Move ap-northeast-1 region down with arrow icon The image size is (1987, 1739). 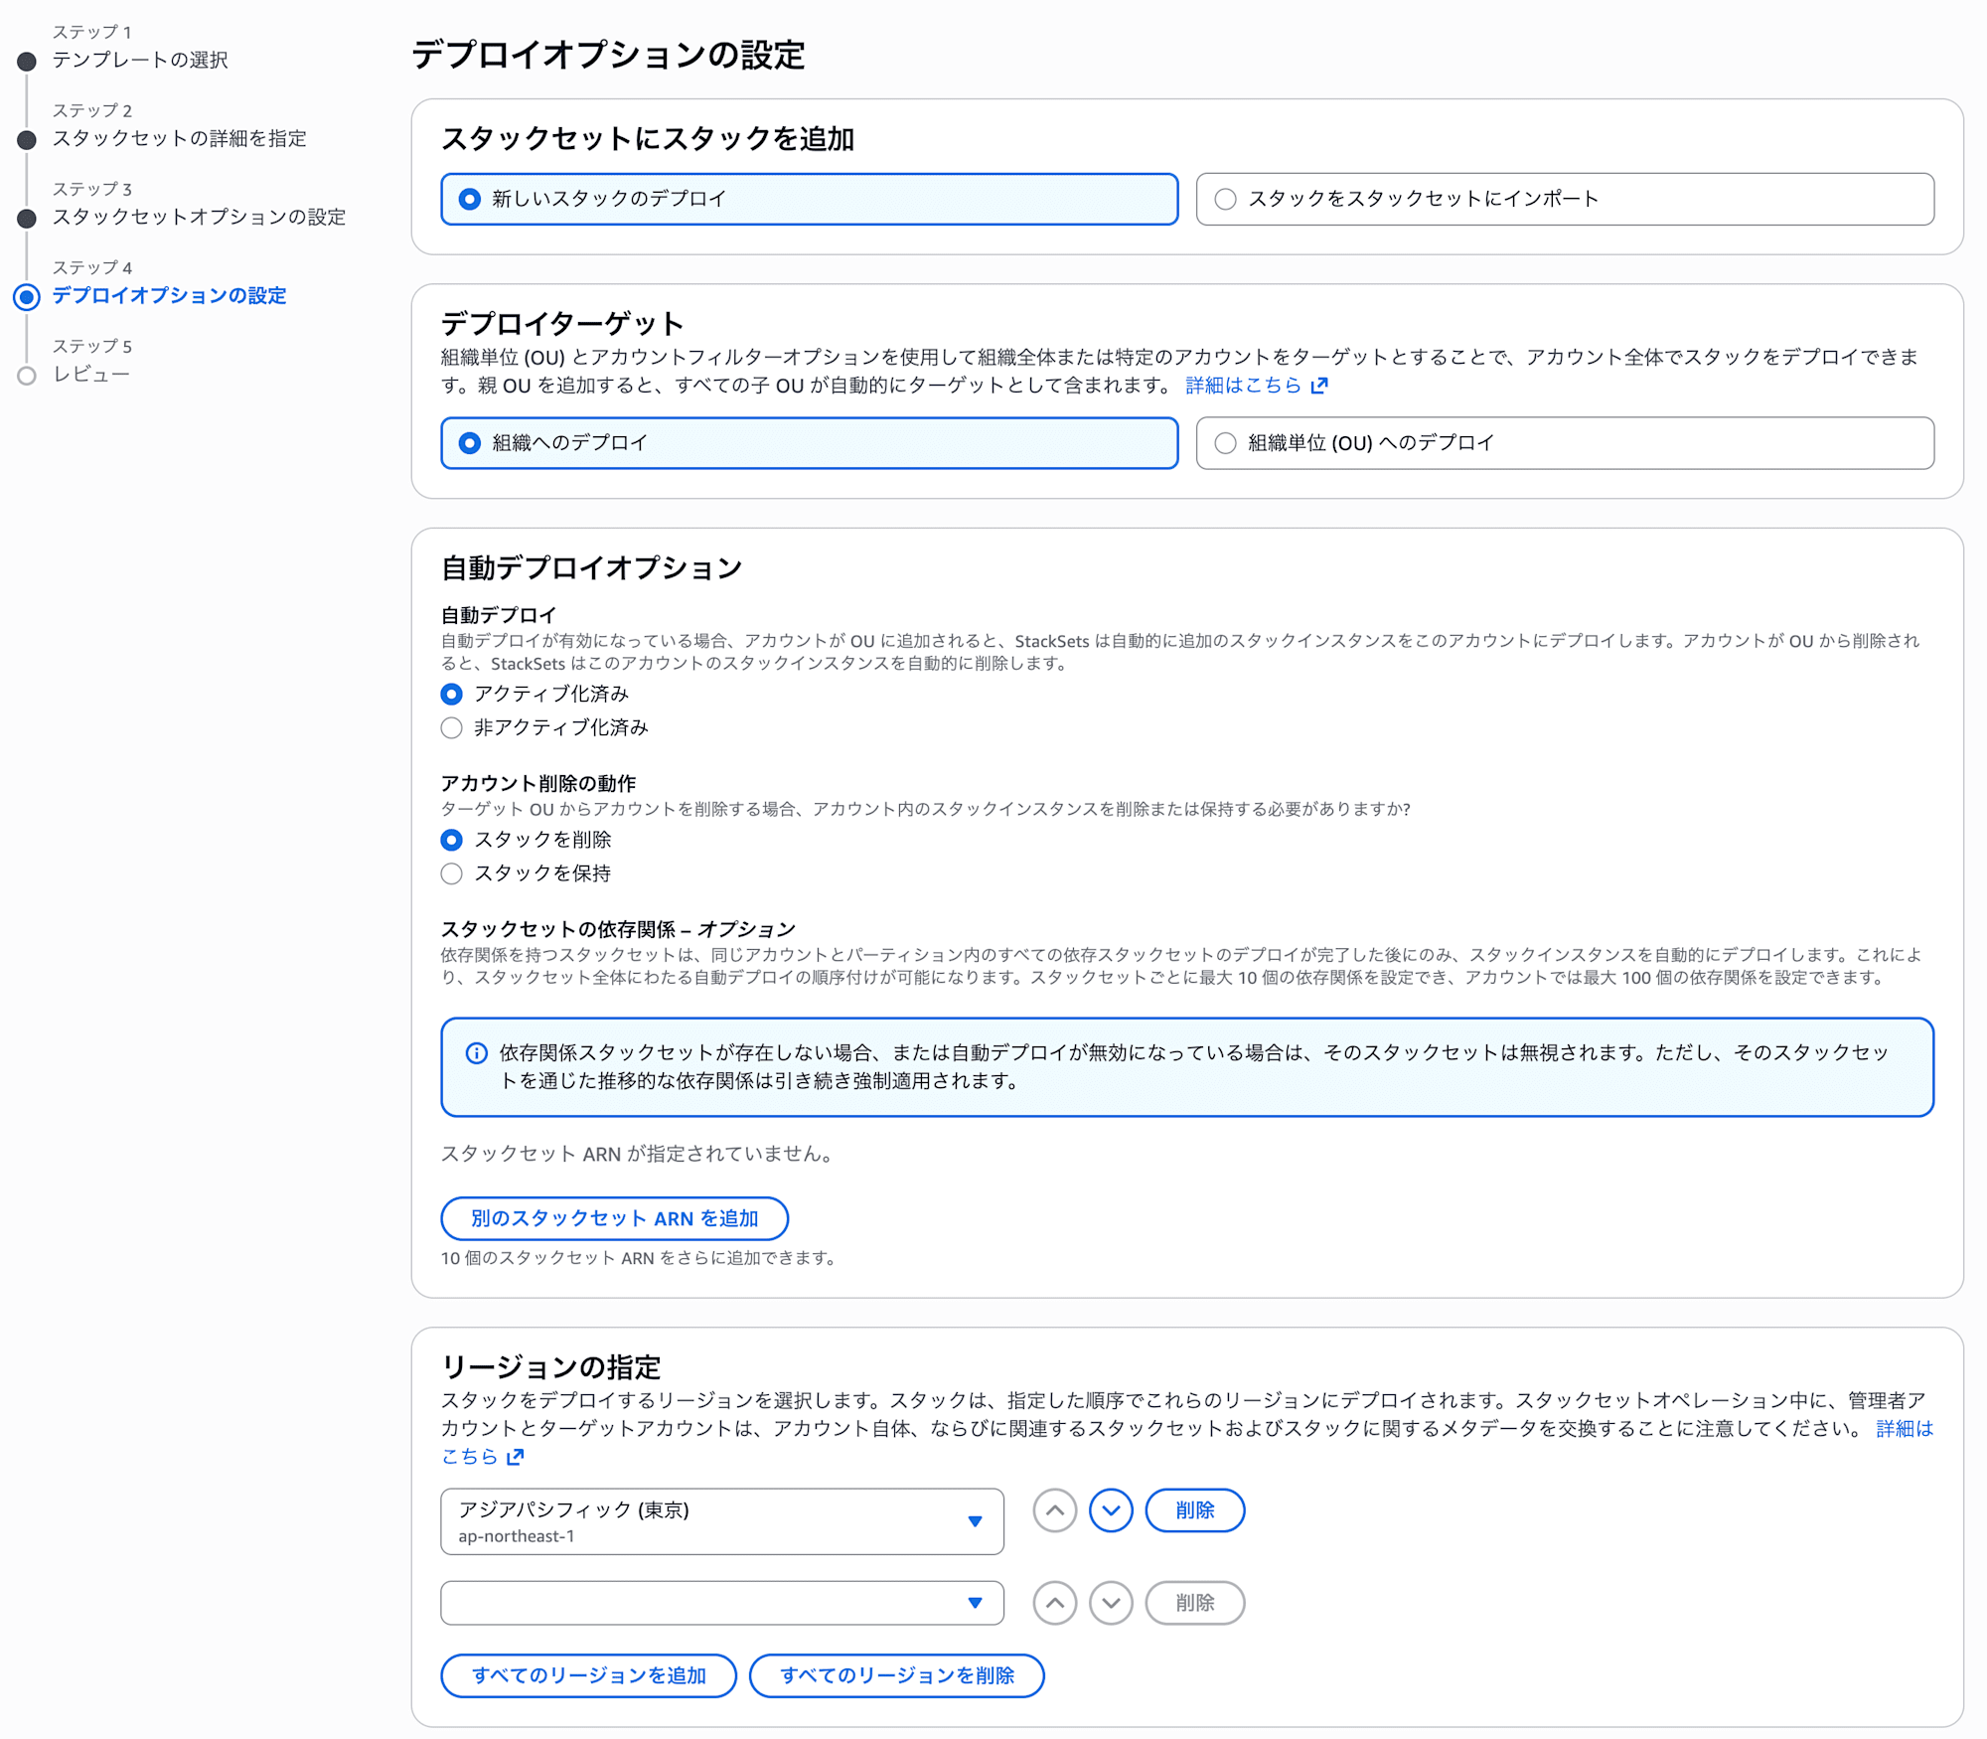1111,1510
